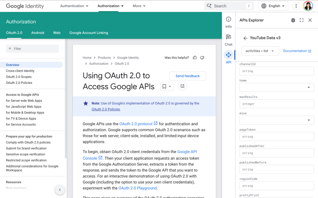Click the Home breadcrumb link
This screenshot has height=198, width=318.
coord(87,57)
